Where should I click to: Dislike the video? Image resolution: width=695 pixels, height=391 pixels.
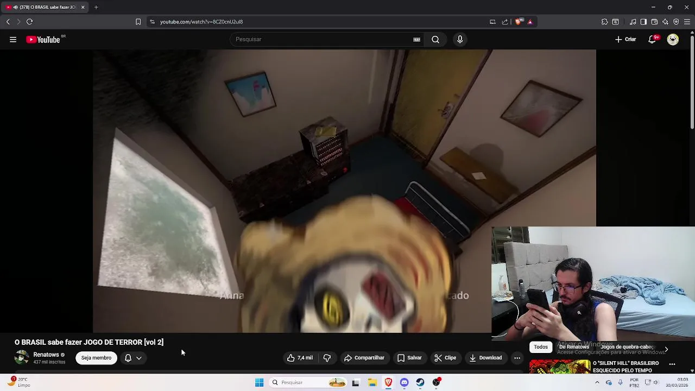327,358
